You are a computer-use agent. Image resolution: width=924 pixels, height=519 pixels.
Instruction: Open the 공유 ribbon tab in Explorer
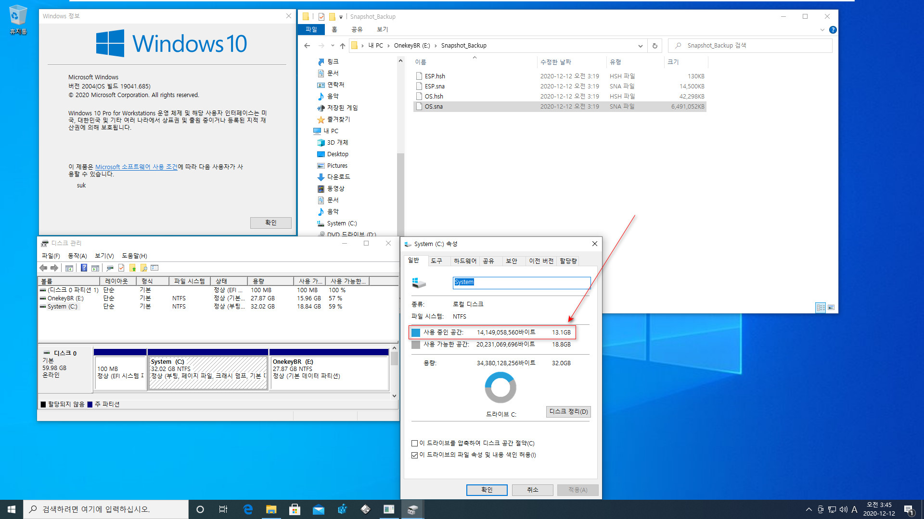pos(357,29)
